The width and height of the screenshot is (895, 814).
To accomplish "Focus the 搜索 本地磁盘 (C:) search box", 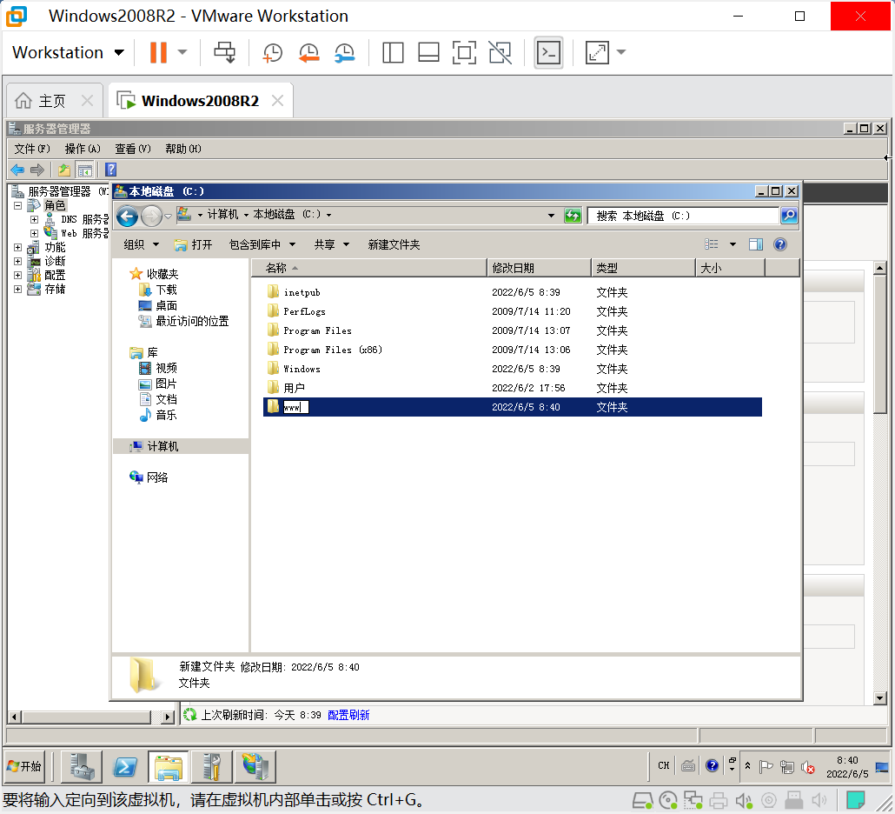I will click(683, 216).
